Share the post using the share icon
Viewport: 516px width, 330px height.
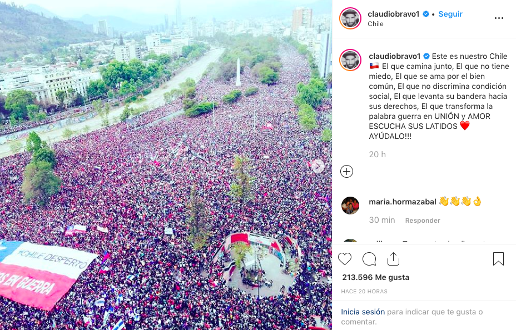click(x=393, y=259)
